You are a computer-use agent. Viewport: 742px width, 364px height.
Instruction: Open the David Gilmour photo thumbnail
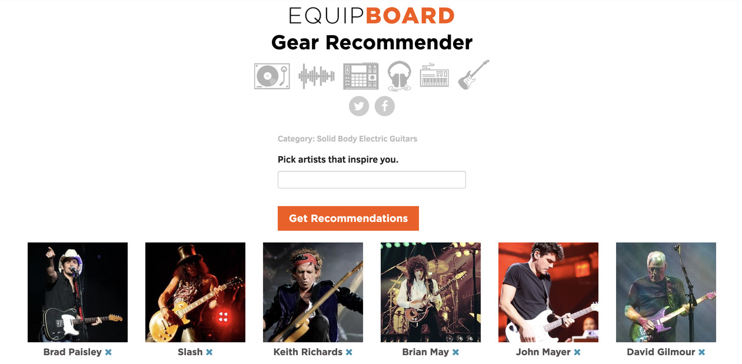tap(666, 292)
